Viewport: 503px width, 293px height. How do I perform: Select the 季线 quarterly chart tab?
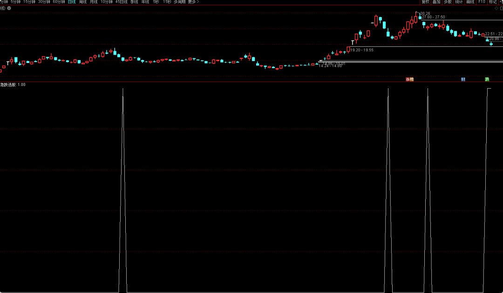pyautogui.click(x=134, y=2)
